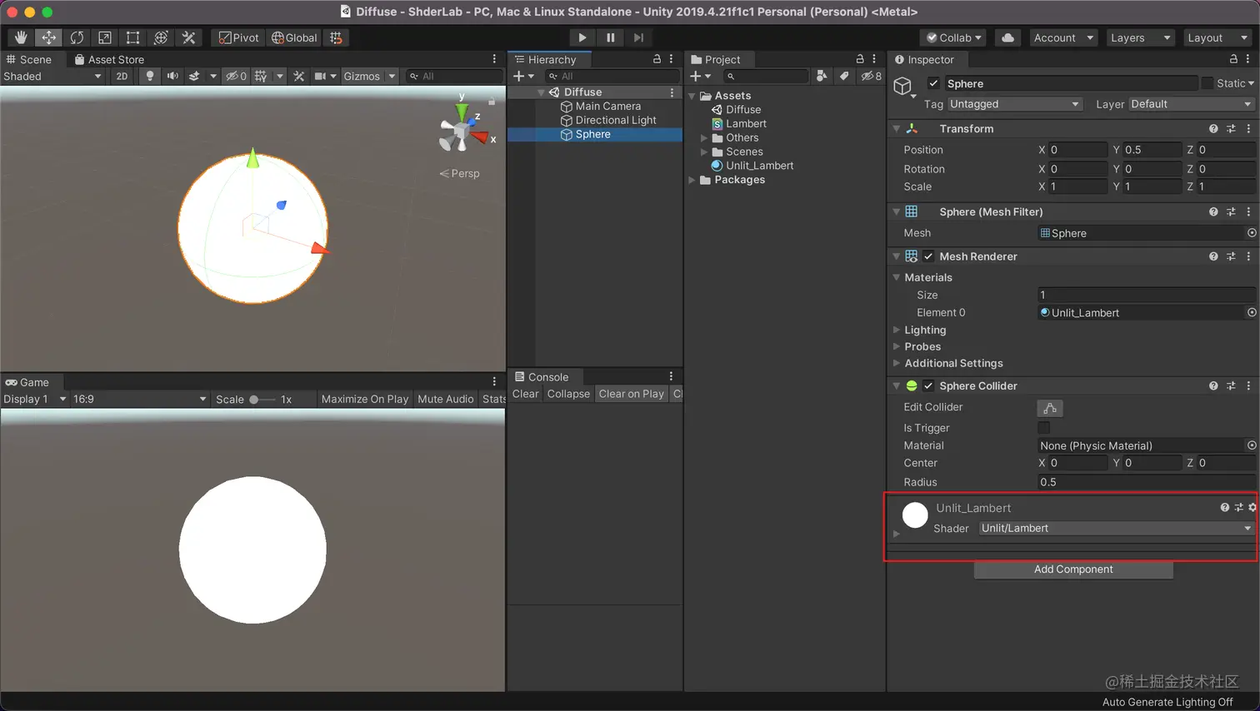Expand the Others folder in Project
This screenshot has width=1260, height=711.
tap(704, 138)
